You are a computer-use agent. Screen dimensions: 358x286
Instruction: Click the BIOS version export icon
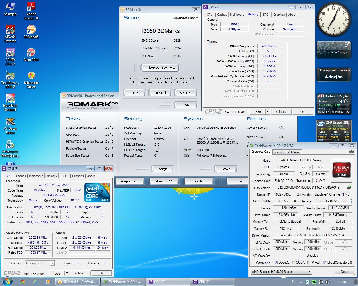(x=349, y=187)
